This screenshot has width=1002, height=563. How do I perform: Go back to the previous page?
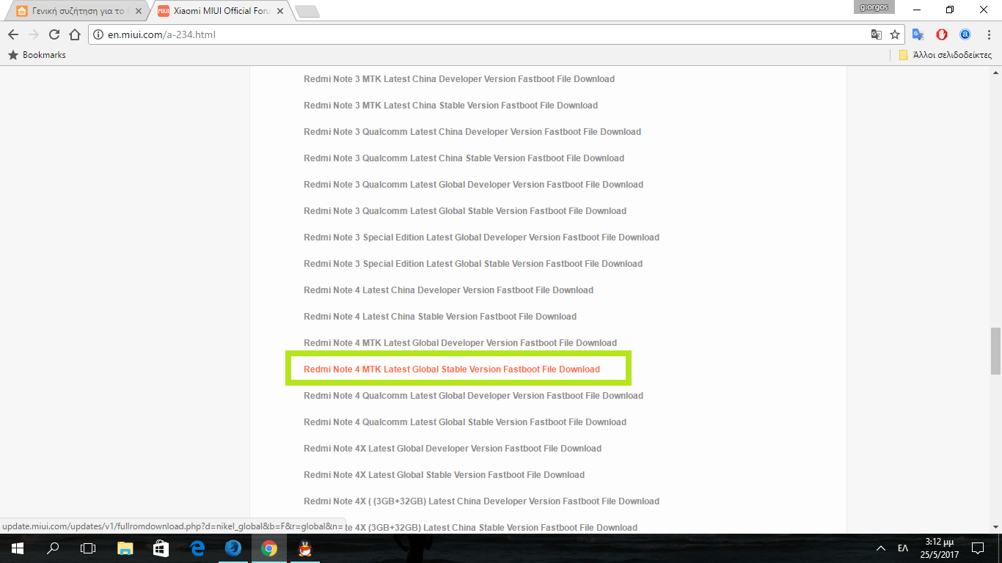(13, 34)
